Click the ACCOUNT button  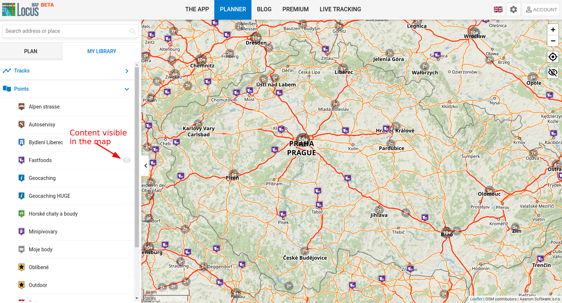(x=541, y=9)
